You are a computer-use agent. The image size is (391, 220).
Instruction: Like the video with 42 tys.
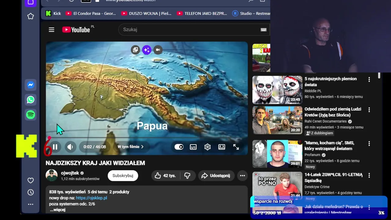[x=166, y=176]
